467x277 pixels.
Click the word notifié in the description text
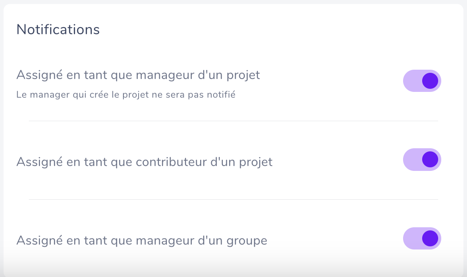[221, 95]
